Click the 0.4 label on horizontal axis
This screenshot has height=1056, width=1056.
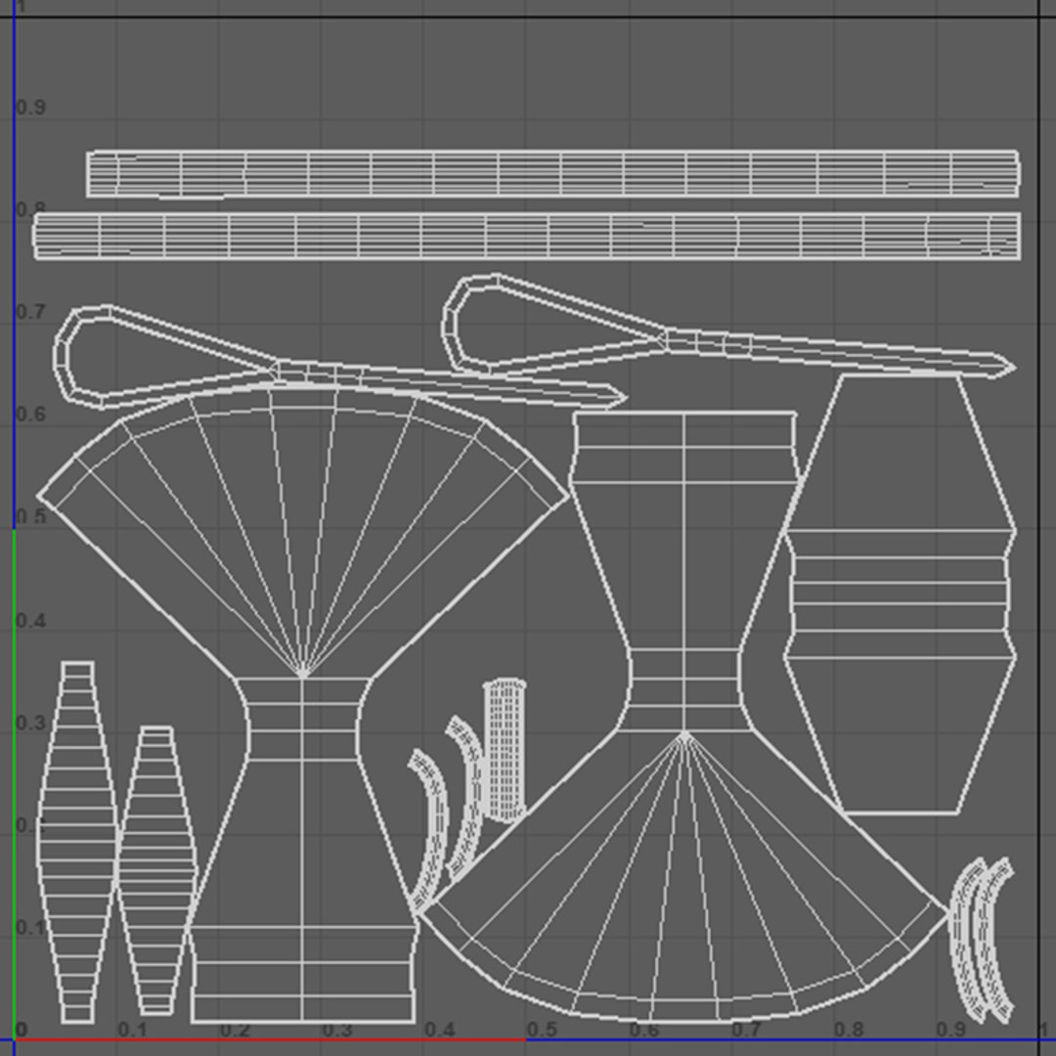(440, 1030)
